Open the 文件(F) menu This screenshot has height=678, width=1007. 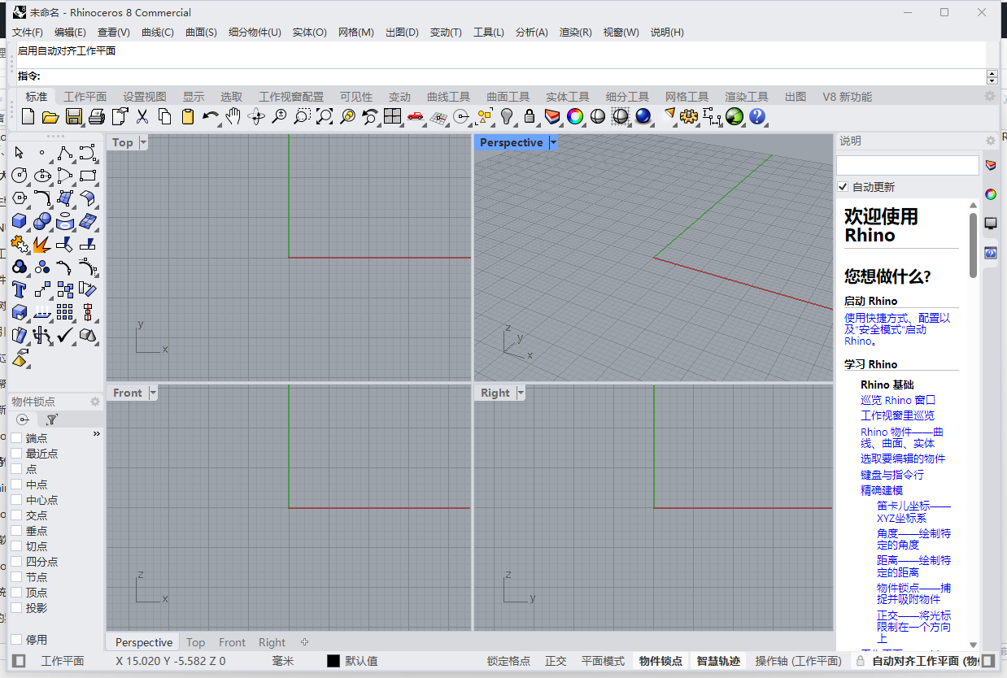pos(28,33)
